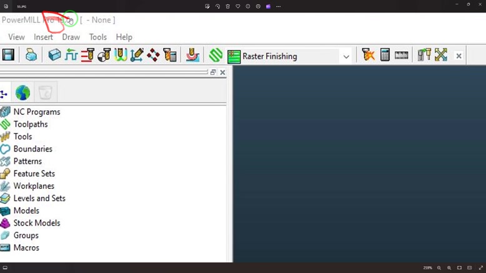Click zoom in magnifier in photo viewer
The image size is (486, 273).
coord(449,268)
